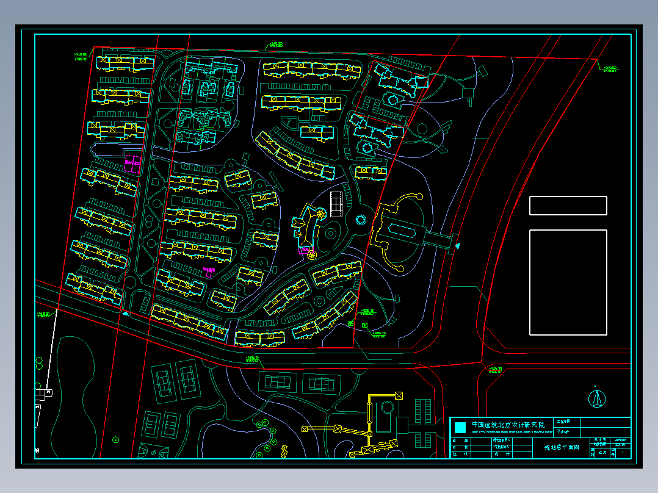Click the white striped court in the plaza
Screen dimensions: 658x493
[x=336, y=204]
